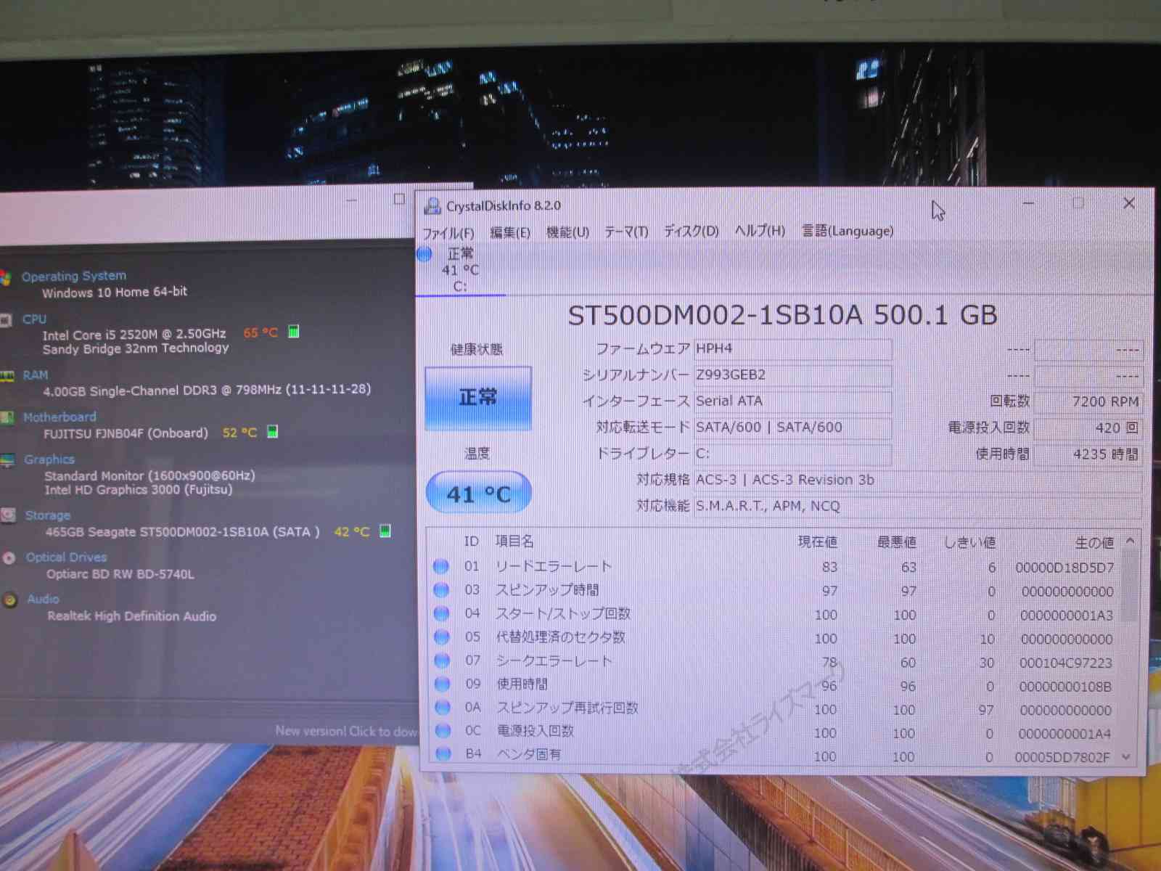Open the 言語(Language) menu
The image size is (1161, 871).
pos(848,231)
